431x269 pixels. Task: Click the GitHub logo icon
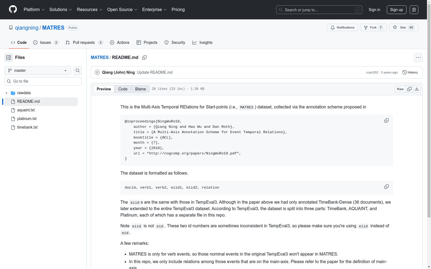pos(13,9)
